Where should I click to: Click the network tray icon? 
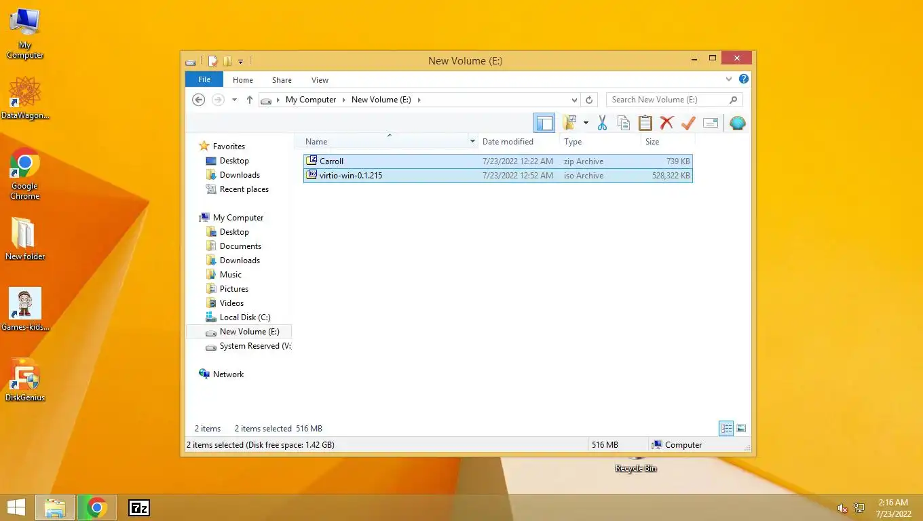[x=859, y=508]
